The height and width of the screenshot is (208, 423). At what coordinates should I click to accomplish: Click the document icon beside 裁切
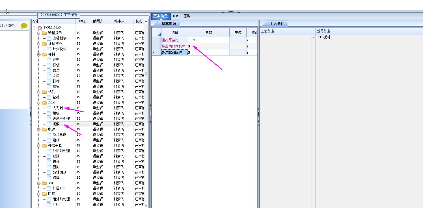coord(49,65)
